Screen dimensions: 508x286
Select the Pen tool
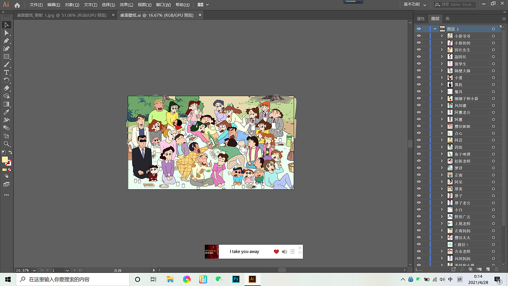pos(6,41)
